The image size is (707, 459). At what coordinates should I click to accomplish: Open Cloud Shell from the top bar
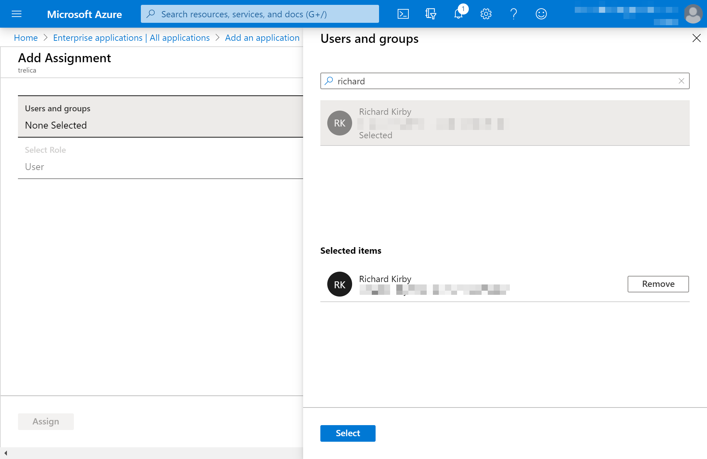[403, 14]
